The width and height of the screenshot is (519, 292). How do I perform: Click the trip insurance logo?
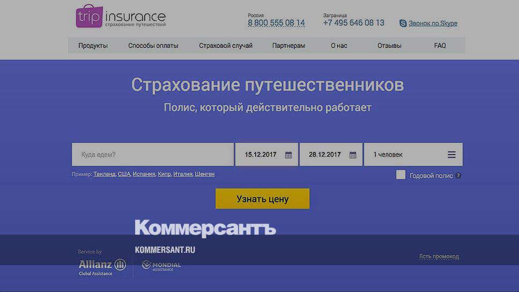click(x=121, y=17)
